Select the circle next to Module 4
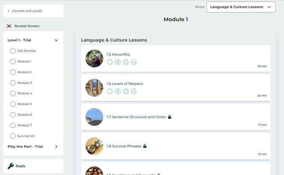The height and width of the screenshot is (175, 284). [13, 93]
